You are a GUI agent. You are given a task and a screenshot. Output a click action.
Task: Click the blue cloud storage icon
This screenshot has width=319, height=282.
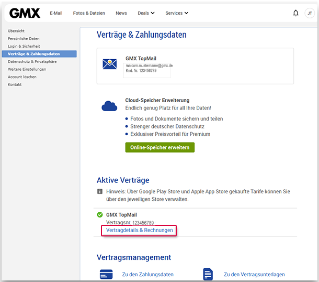tap(109, 106)
